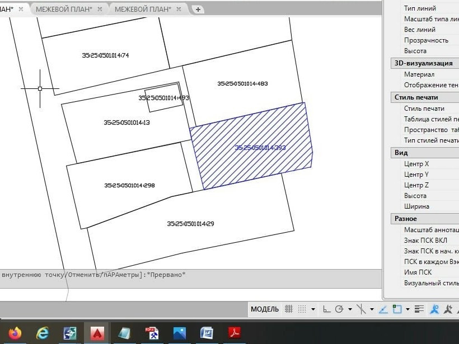Screen dimensions: 459x344
Task: Toggle the drawing grid display icon
Action: coord(289,309)
